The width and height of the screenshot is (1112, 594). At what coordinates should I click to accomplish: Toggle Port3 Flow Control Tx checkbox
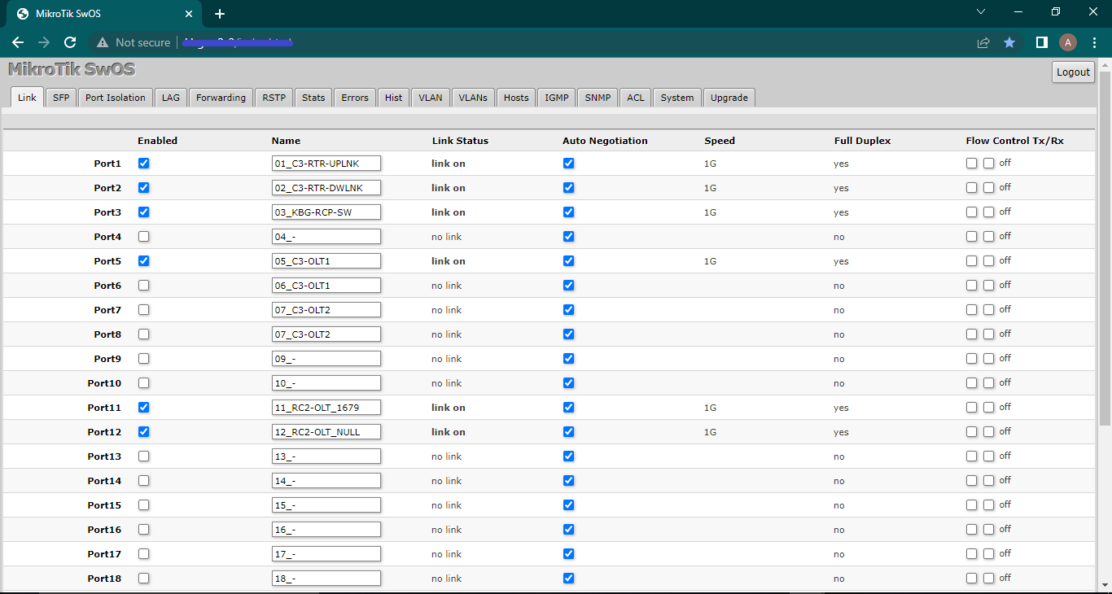[x=971, y=212]
